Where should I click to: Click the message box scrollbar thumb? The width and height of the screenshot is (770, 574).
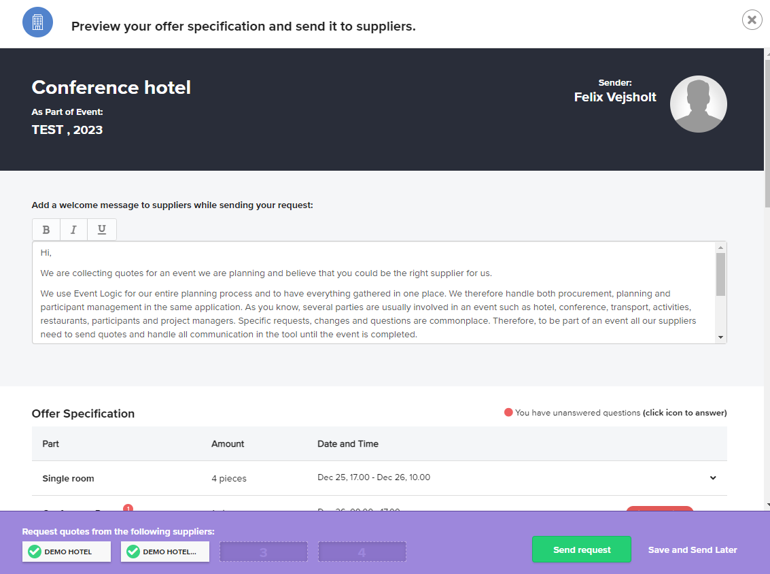pos(720,274)
